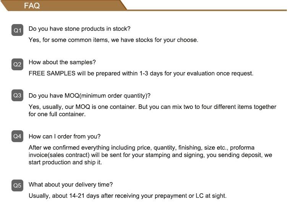This screenshot has height=204, width=288.
Task: Click the answer about common items in stock
Action: pos(113,40)
